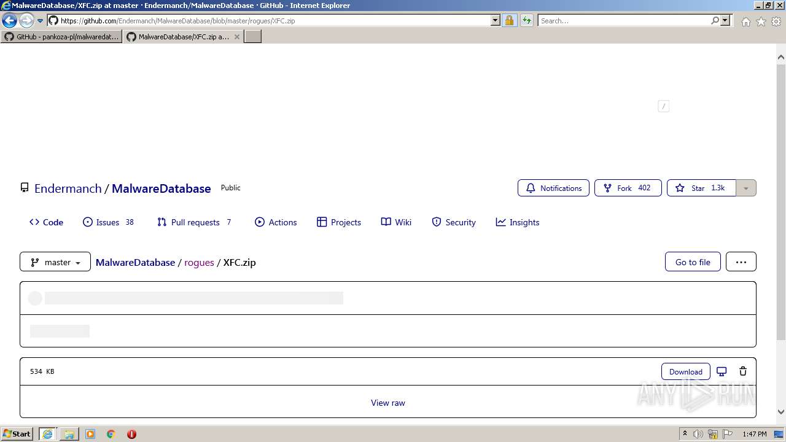Open the Projects tab
Viewport: 786px width, 442px height.
tap(339, 222)
